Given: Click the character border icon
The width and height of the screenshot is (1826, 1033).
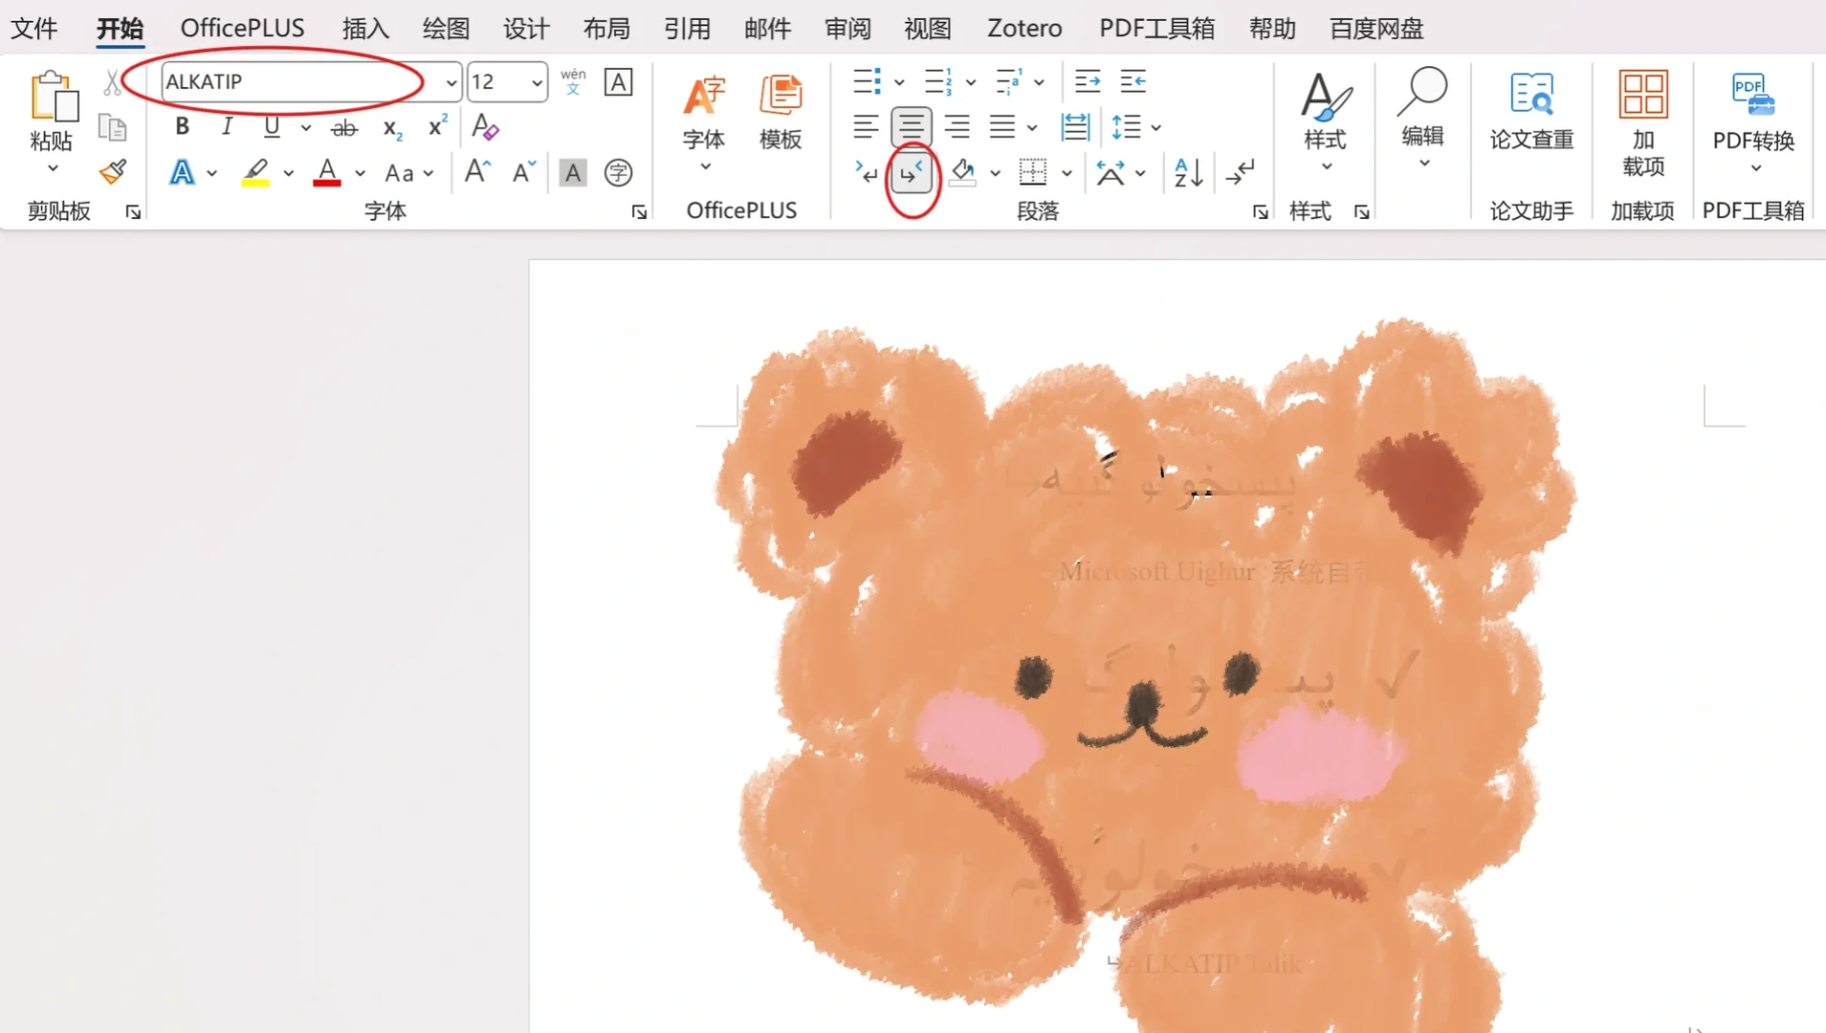Looking at the screenshot, I should 618,82.
